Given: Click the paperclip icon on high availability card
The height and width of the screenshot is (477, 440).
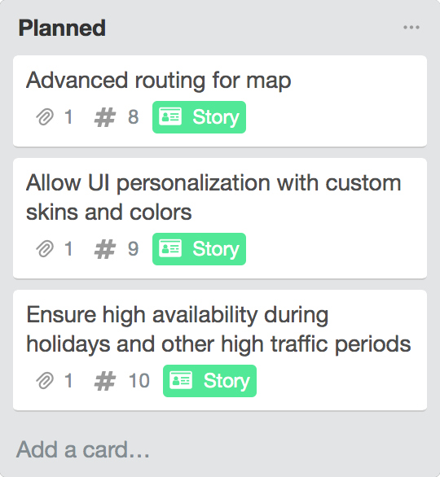Looking at the screenshot, I should click(45, 381).
